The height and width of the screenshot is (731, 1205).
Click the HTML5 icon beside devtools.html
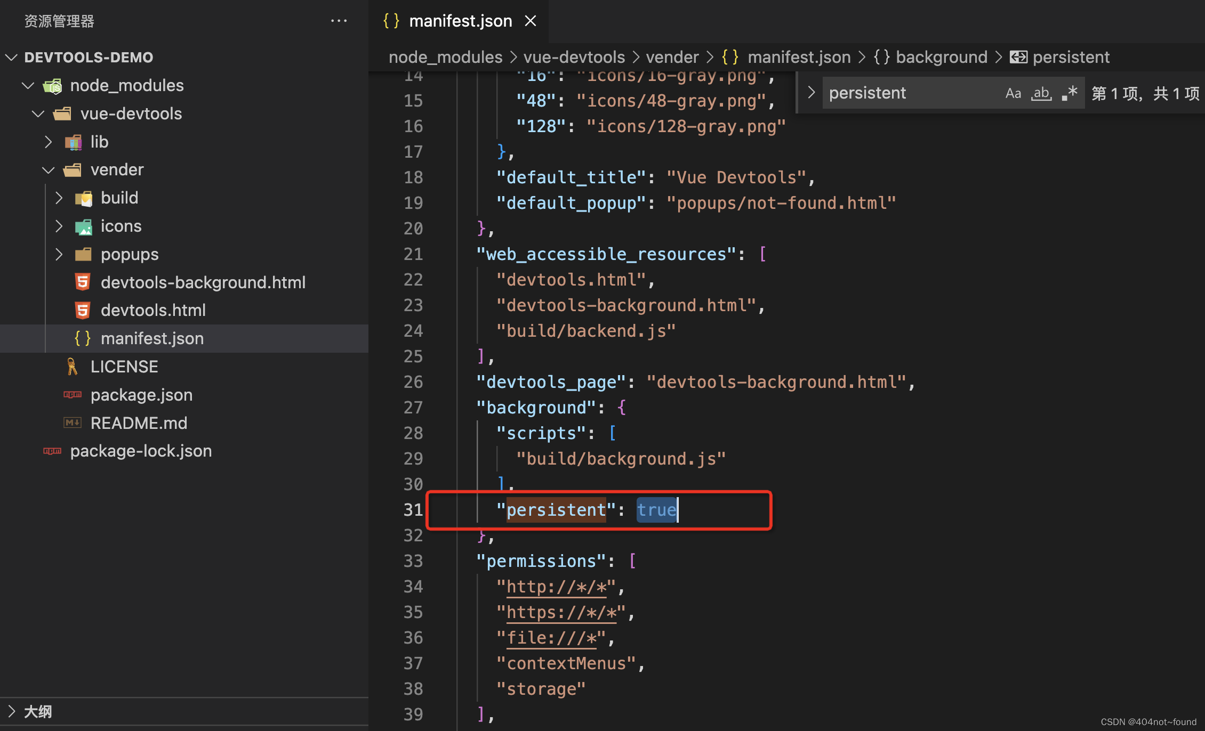(83, 310)
